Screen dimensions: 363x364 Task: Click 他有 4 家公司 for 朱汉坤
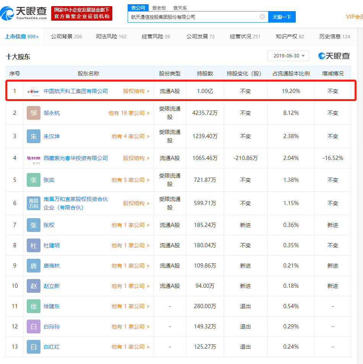click(131, 137)
